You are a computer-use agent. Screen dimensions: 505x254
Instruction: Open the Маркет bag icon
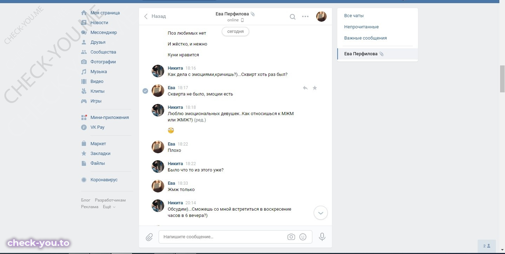[84, 144]
